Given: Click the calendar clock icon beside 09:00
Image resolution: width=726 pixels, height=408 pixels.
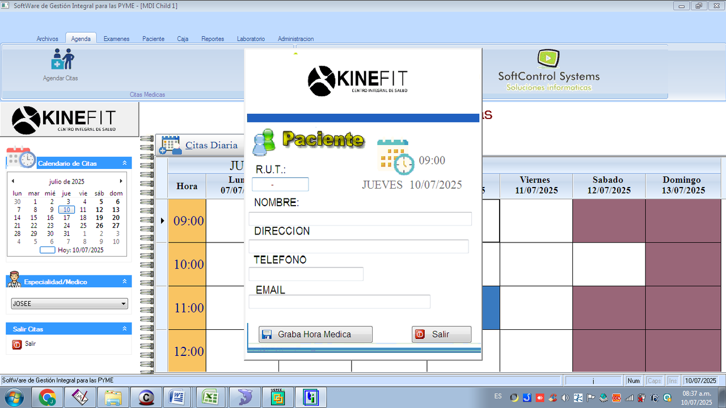Looking at the screenshot, I should 396,156.
